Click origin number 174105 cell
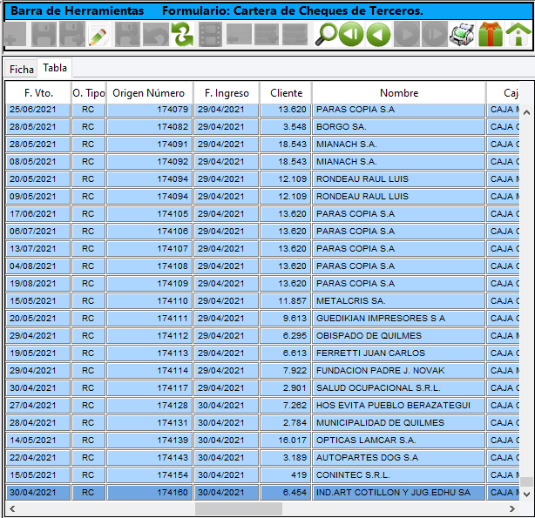This screenshot has width=535, height=518. (x=150, y=214)
